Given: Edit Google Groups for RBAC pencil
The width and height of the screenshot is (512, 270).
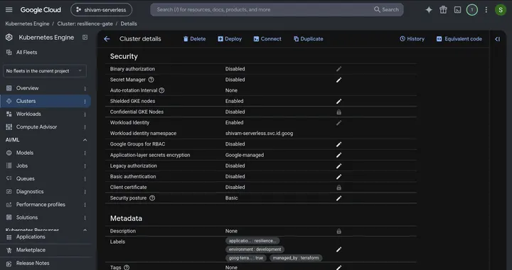Looking at the screenshot, I should (x=338, y=144).
